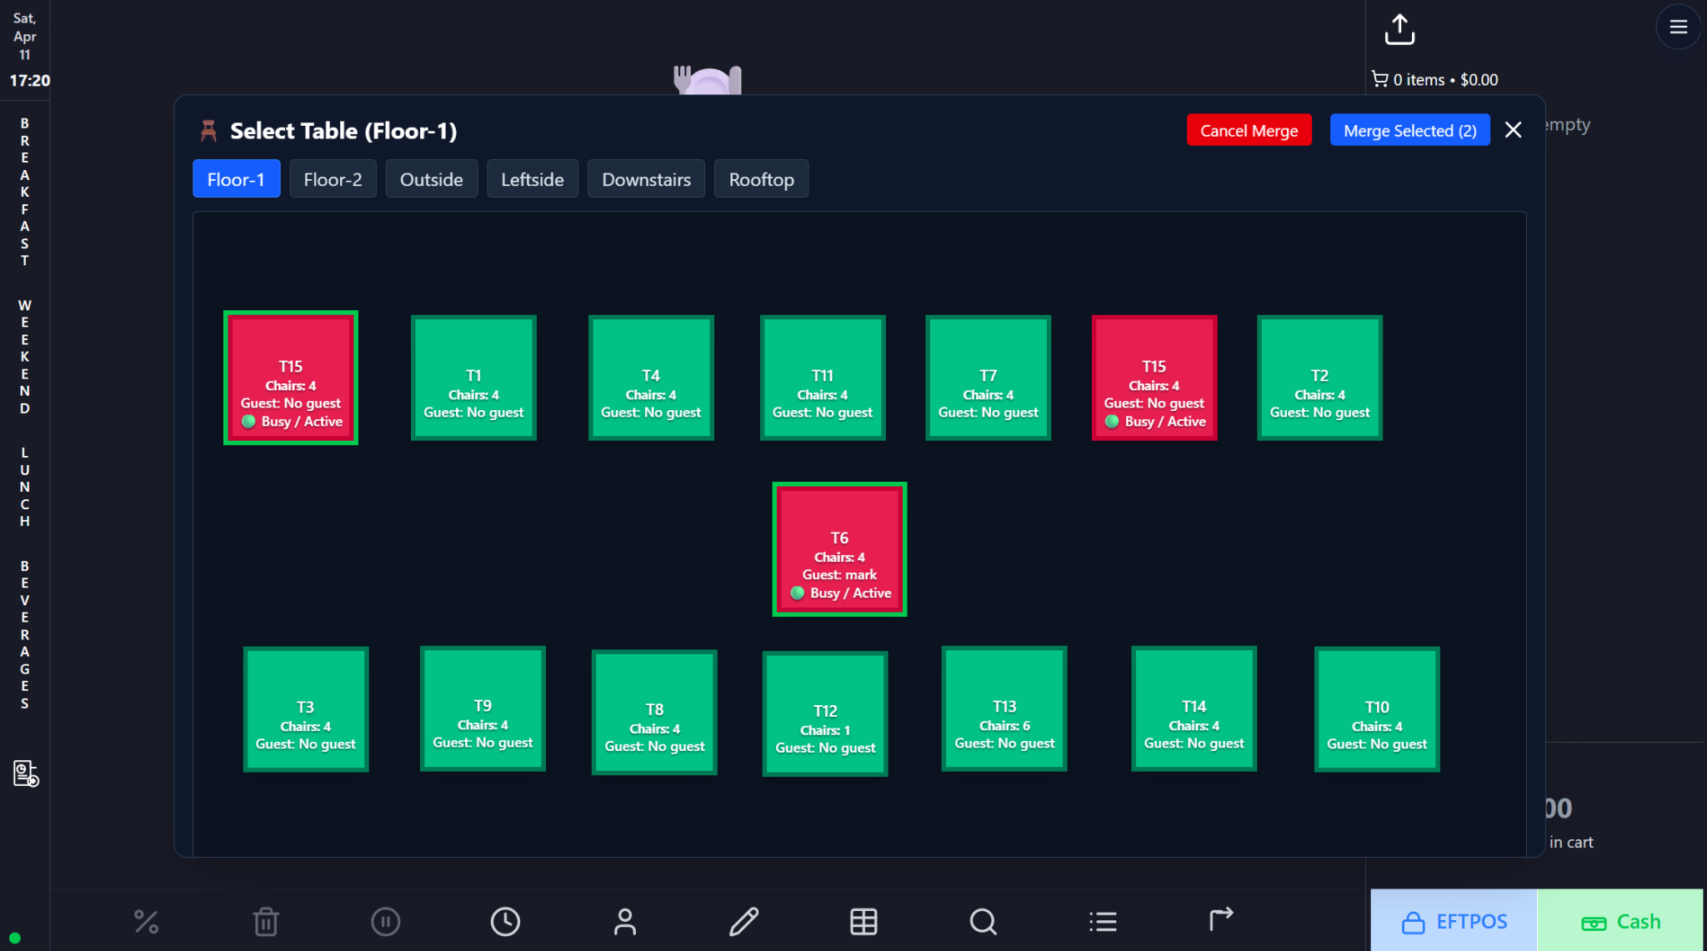Viewport: 1707px width, 951px height.
Task: Switch to the Floor-1 tab
Action: click(x=236, y=178)
